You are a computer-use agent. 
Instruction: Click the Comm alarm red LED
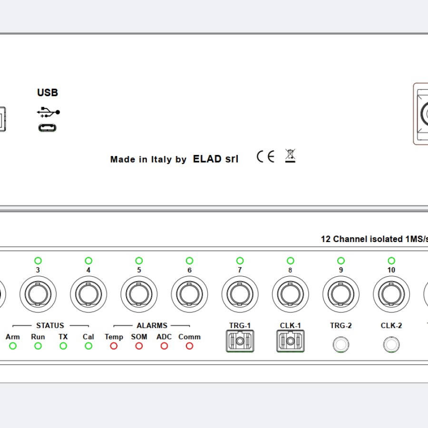pyautogui.click(x=189, y=346)
